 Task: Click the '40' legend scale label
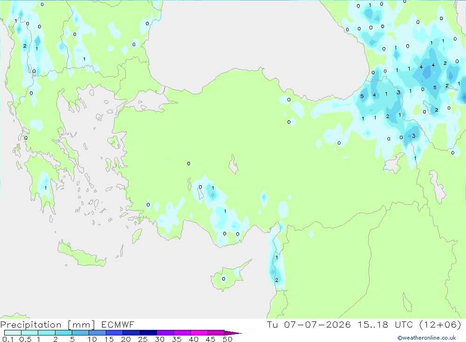point(194,339)
